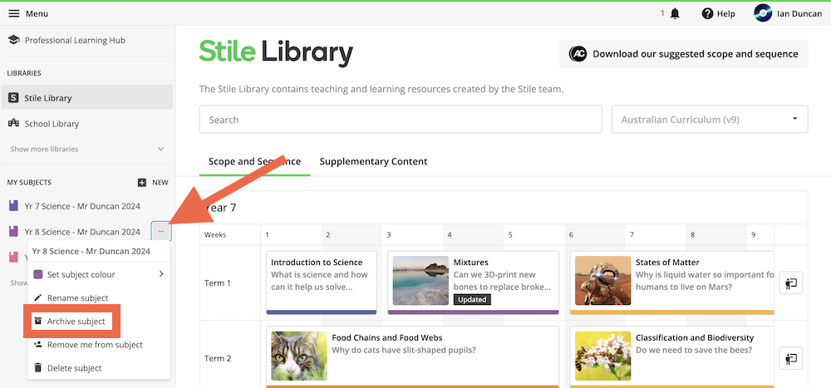
Task: Open the Australian Curriculum (v9) dropdown
Action: coord(710,120)
